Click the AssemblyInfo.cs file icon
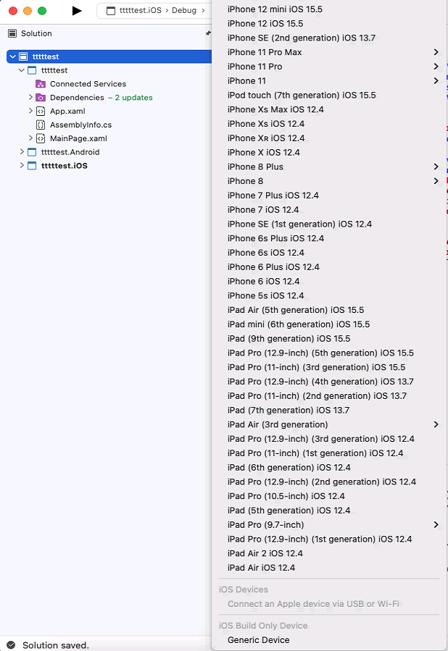 click(x=41, y=125)
